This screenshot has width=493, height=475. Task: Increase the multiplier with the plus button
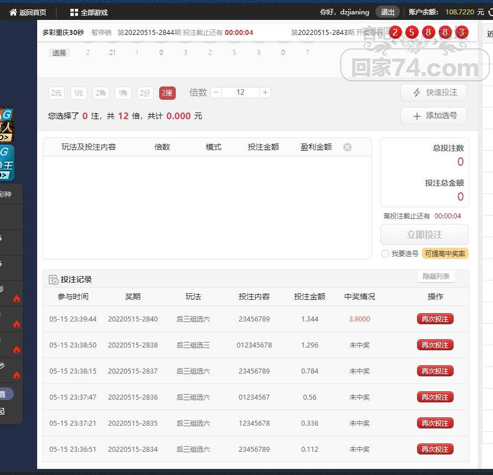[265, 93]
